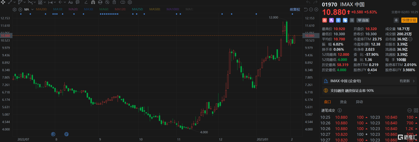Click the blue dollar sign badge
The height and width of the screenshot is (142, 419).
338,20
